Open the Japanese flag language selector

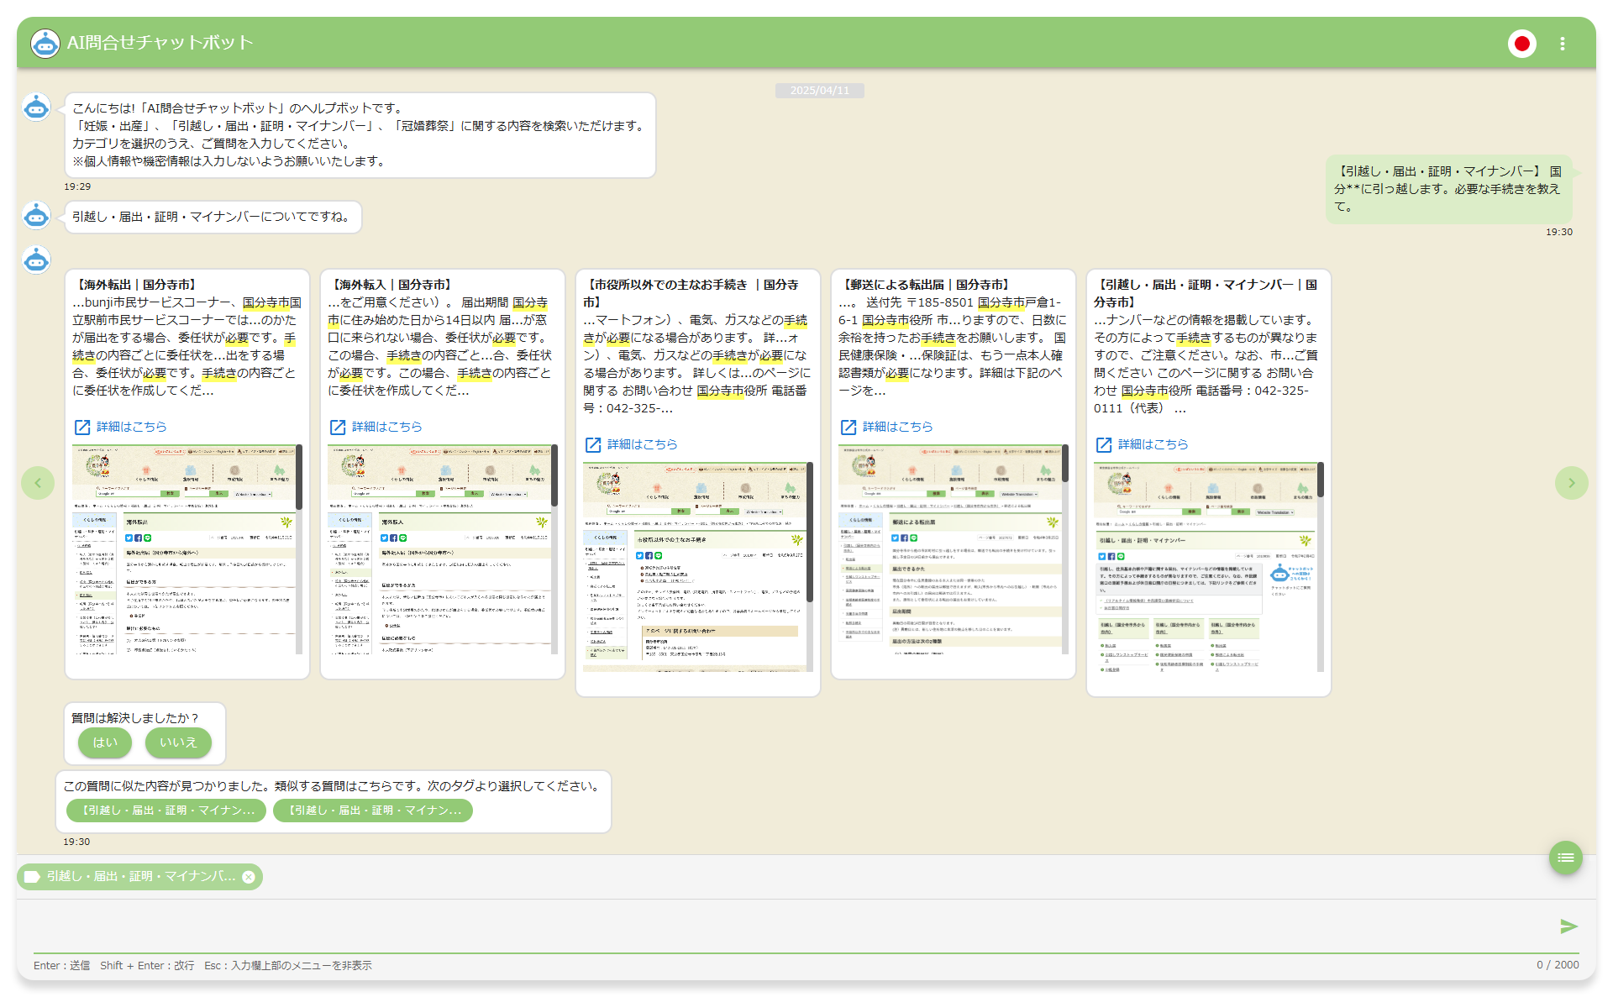(1521, 44)
